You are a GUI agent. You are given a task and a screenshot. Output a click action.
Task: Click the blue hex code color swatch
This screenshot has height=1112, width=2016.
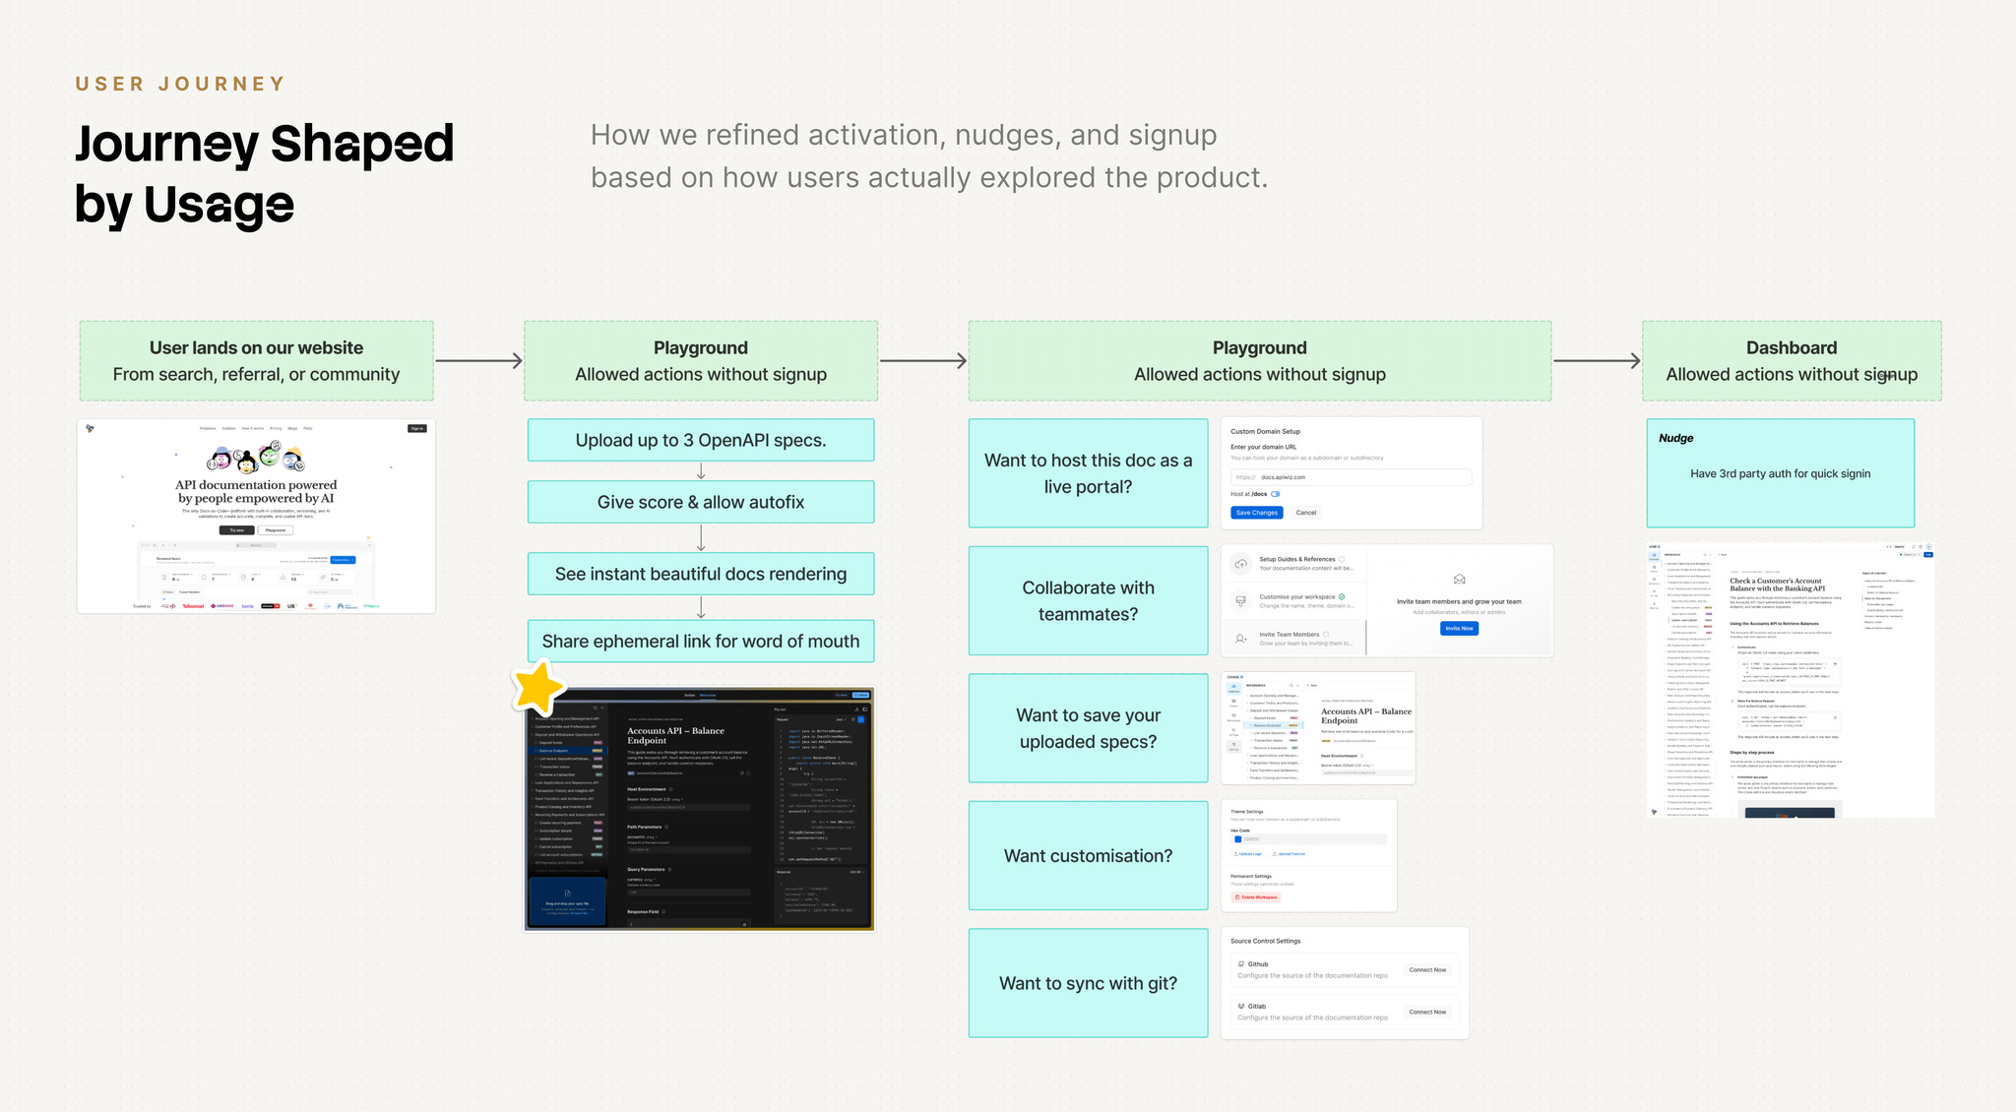click(1237, 839)
